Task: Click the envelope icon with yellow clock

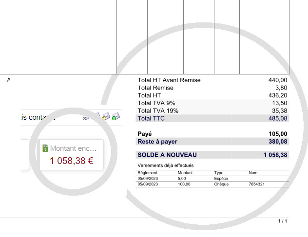Action: coord(106,116)
